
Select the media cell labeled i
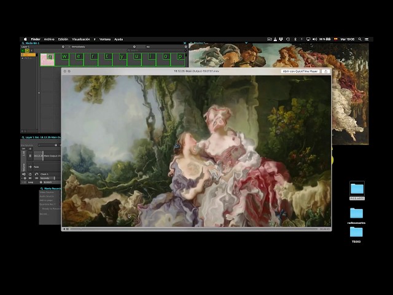pos(149,60)
